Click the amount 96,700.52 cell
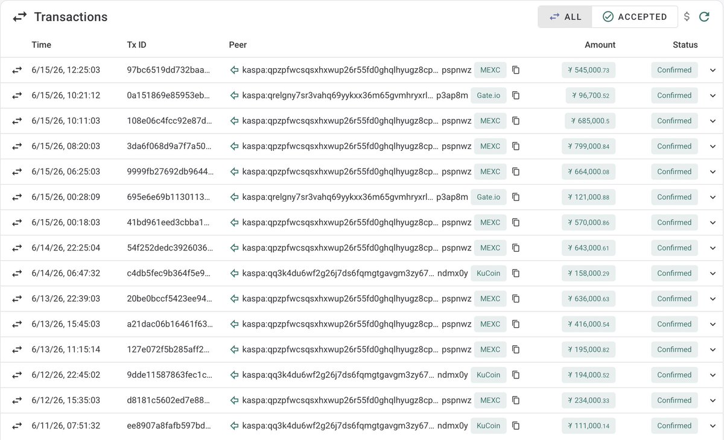The width and height of the screenshot is (724, 440). 590,95
